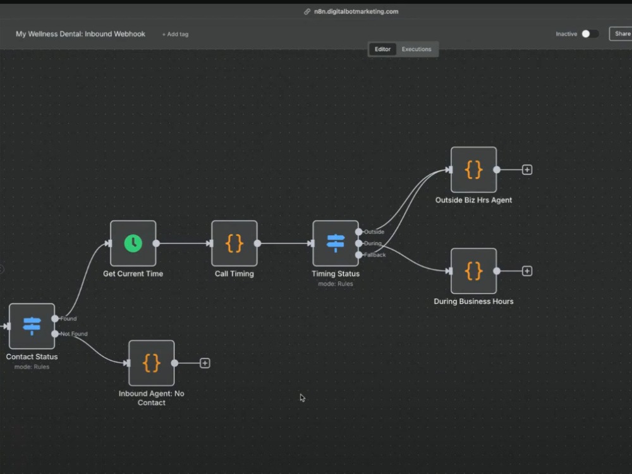632x474 pixels.
Task: Click the Outside Biz Hrs Agent label
Action: pyautogui.click(x=473, y=200)
